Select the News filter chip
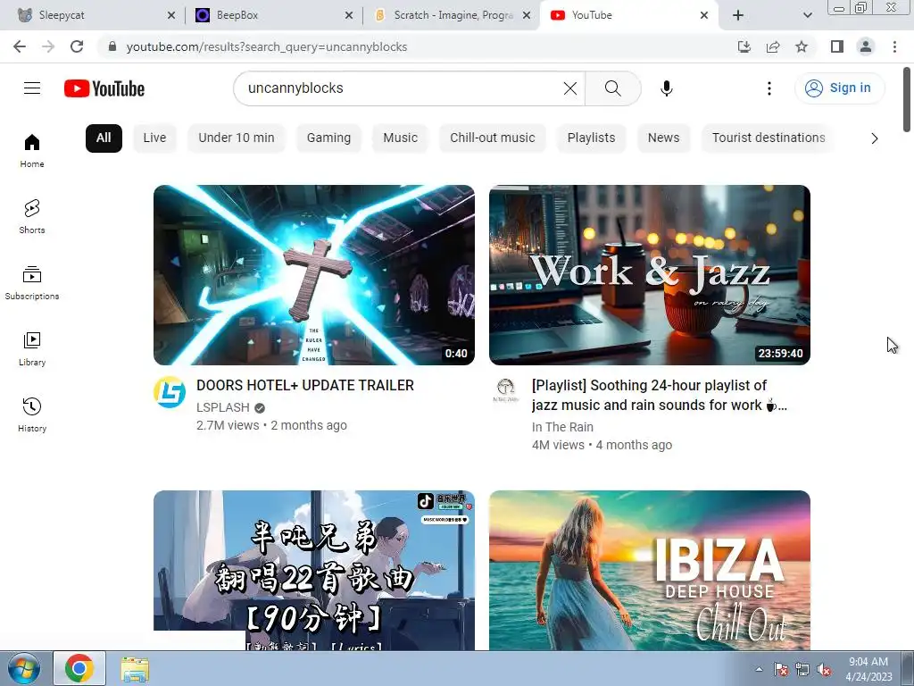This screenshot has height=686, width=914. [x=663, y=138]
